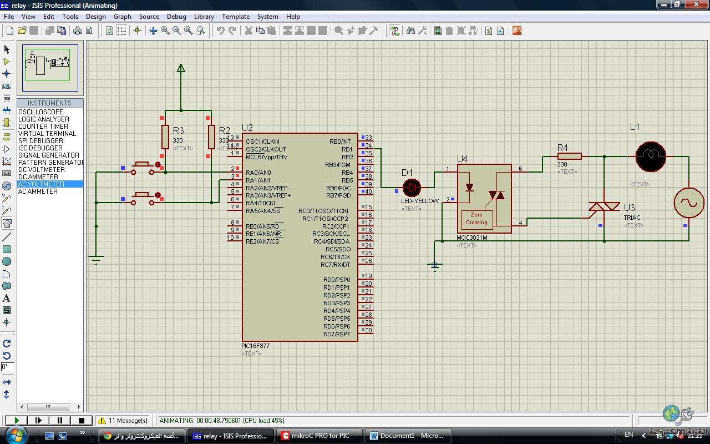Select the selection arrow tool
710x444 pixels.
(x=7, y=49)
